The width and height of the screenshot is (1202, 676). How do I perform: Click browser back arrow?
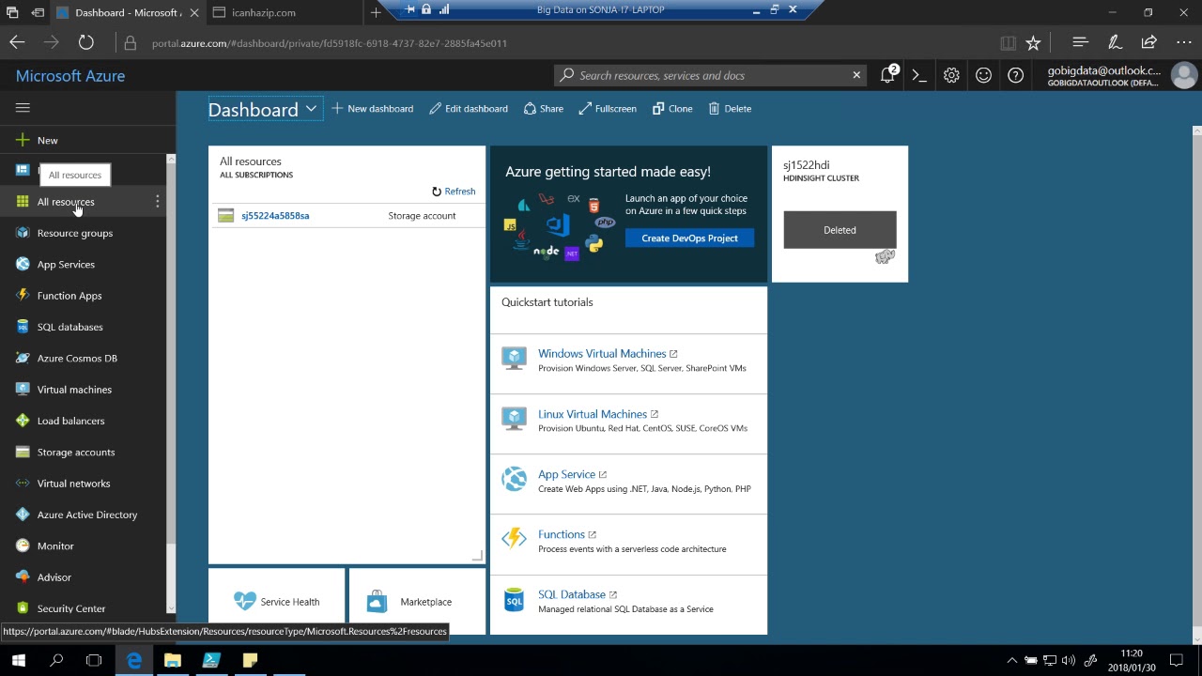[x=17, y=42]
